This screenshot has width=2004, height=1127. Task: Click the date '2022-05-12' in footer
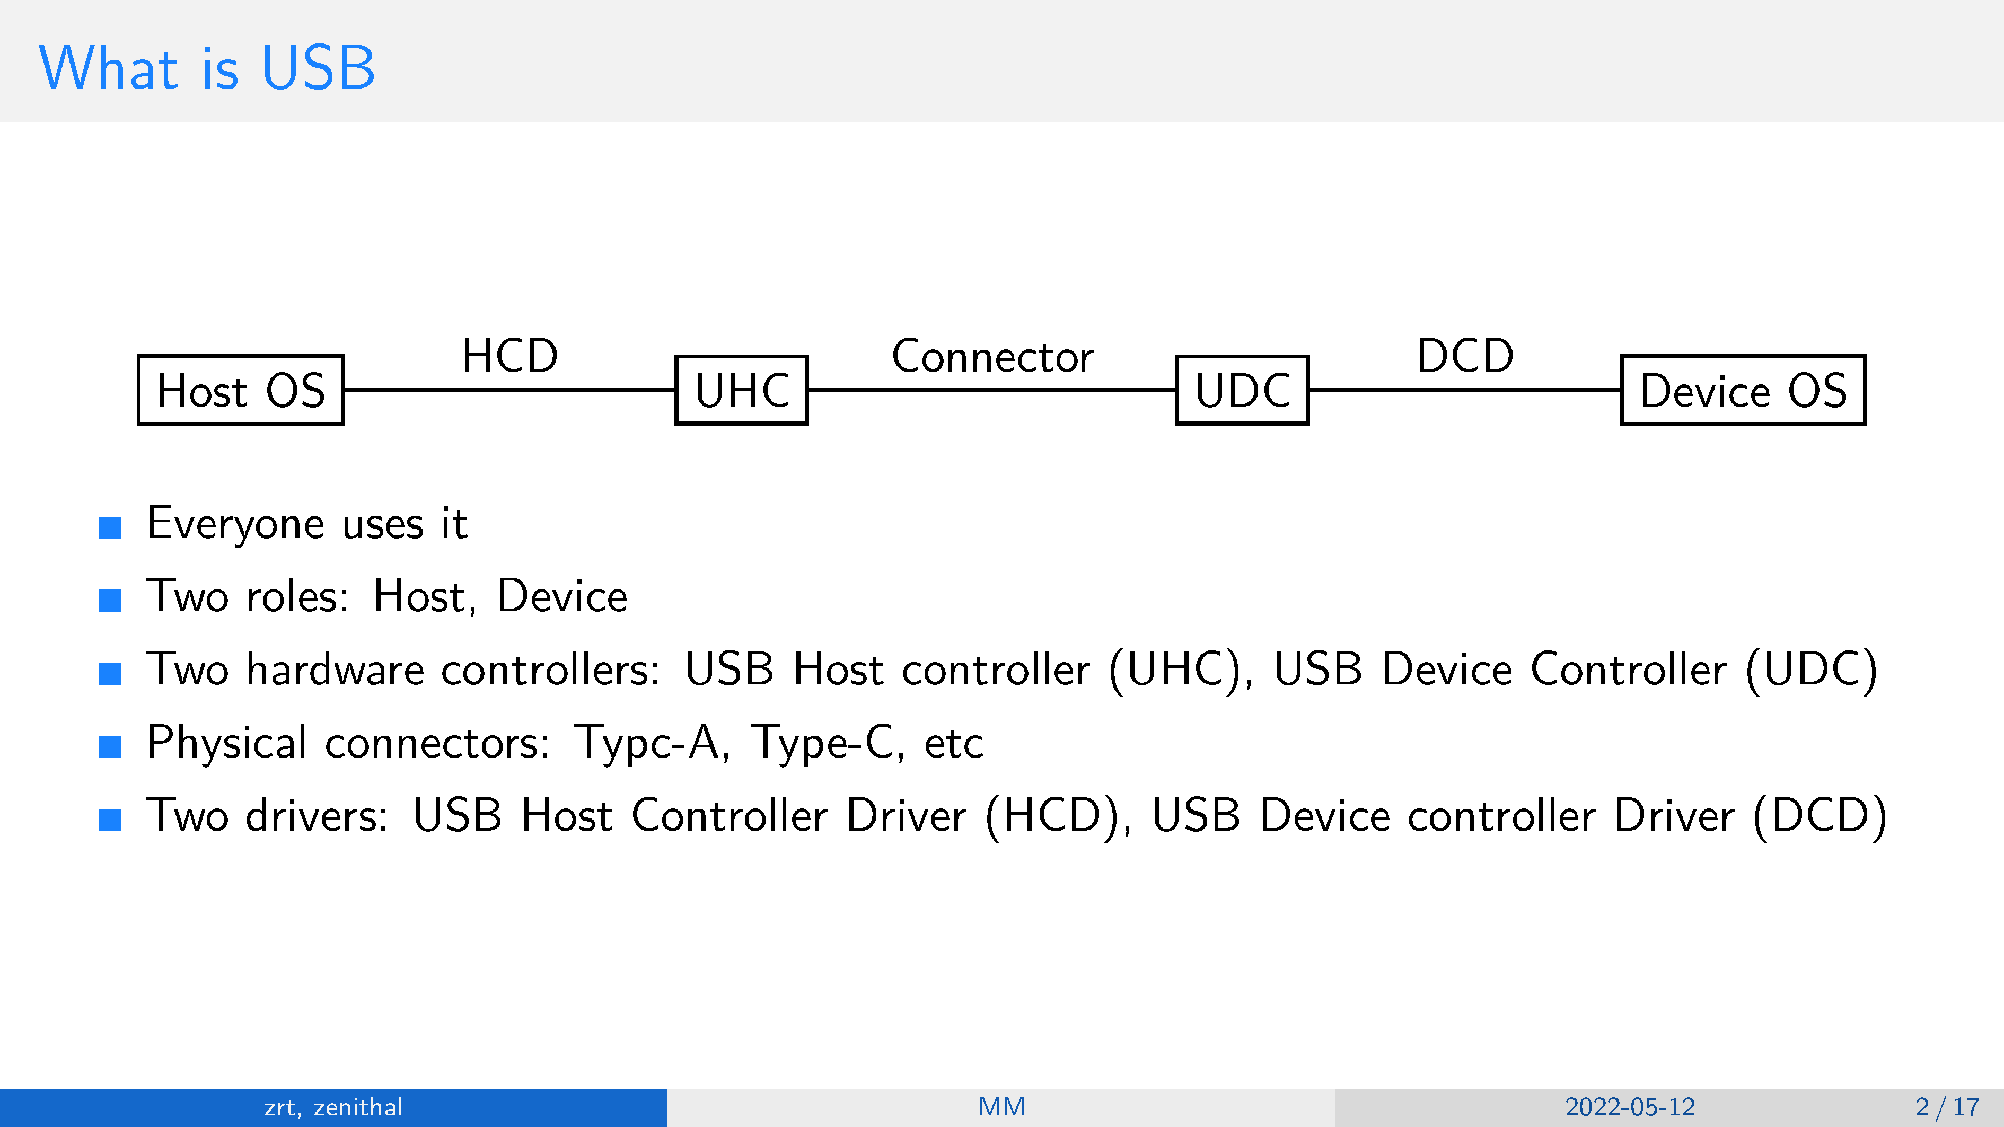click(x=1630, y=1107)
